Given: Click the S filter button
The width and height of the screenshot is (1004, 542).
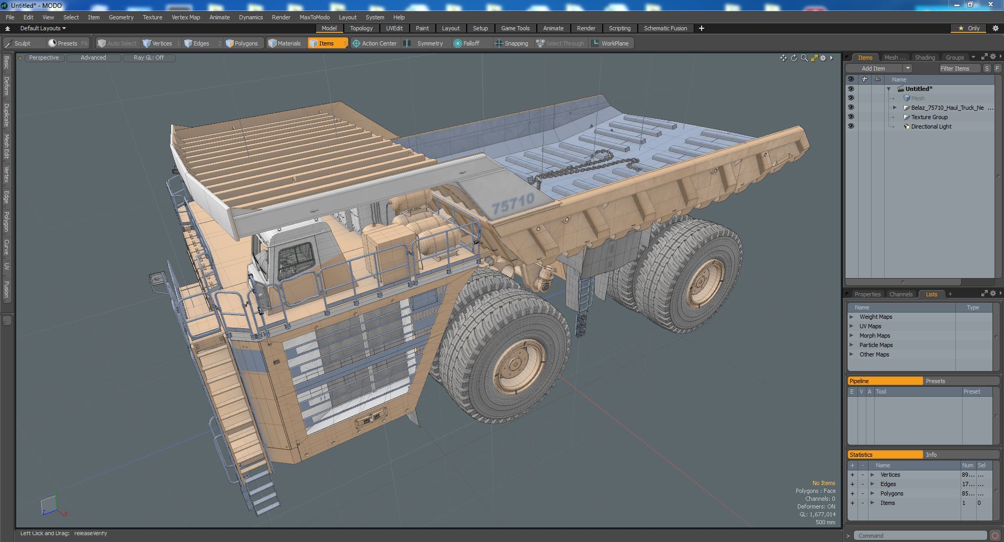Looking at the screenshot, I should tap(987, 68).
